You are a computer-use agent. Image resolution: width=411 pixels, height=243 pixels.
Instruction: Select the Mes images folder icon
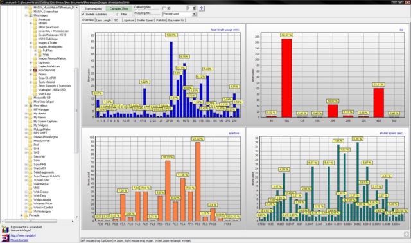coord(30,15)
